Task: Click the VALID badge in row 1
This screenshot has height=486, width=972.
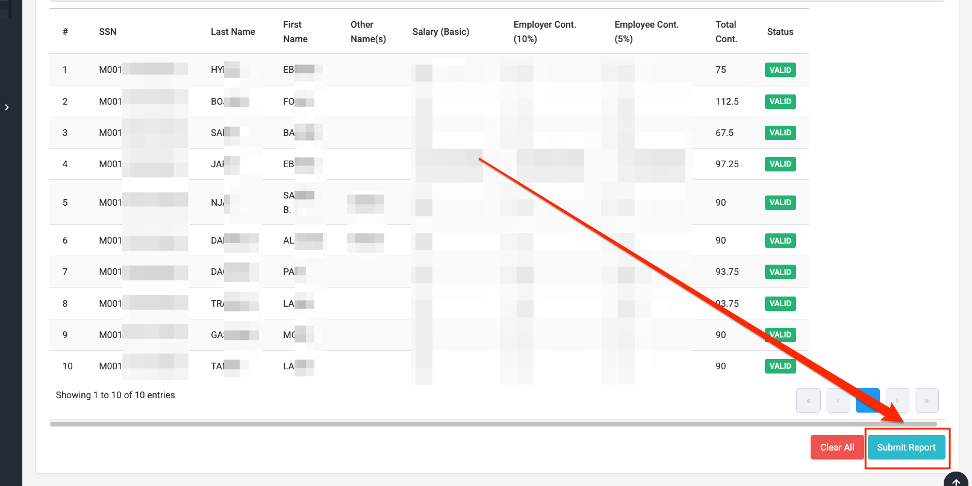Action: [780, 70]
